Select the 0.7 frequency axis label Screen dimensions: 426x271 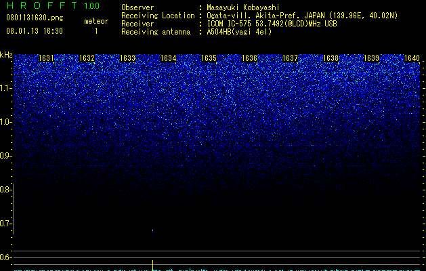tap(5, 224)
